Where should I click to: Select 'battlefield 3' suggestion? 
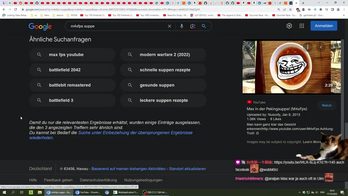pos(72,100)
